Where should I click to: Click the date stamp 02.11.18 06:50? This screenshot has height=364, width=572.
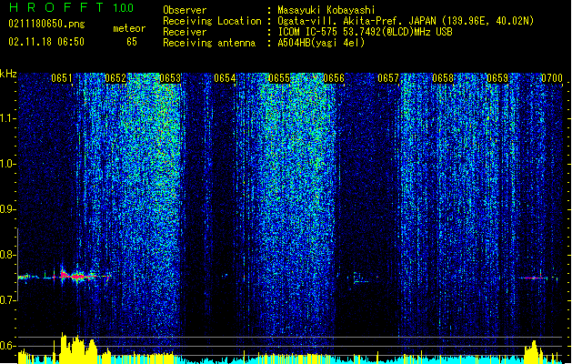click(46, 42)
